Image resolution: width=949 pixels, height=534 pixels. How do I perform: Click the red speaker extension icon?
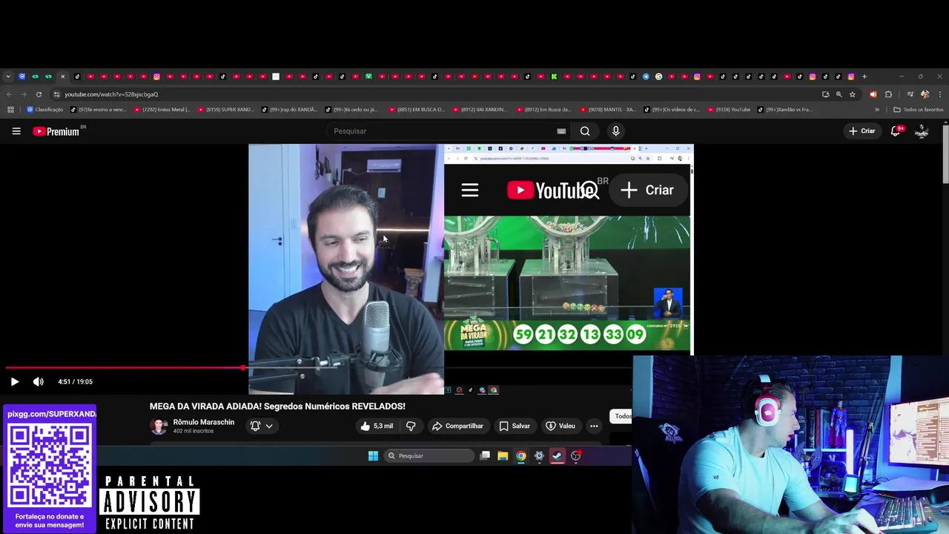pyautogui.click(x=873, y=94)
